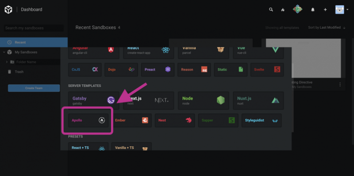Select the Ember template
The width and height of the screenshot is (354, 176).
click(131, 120)
